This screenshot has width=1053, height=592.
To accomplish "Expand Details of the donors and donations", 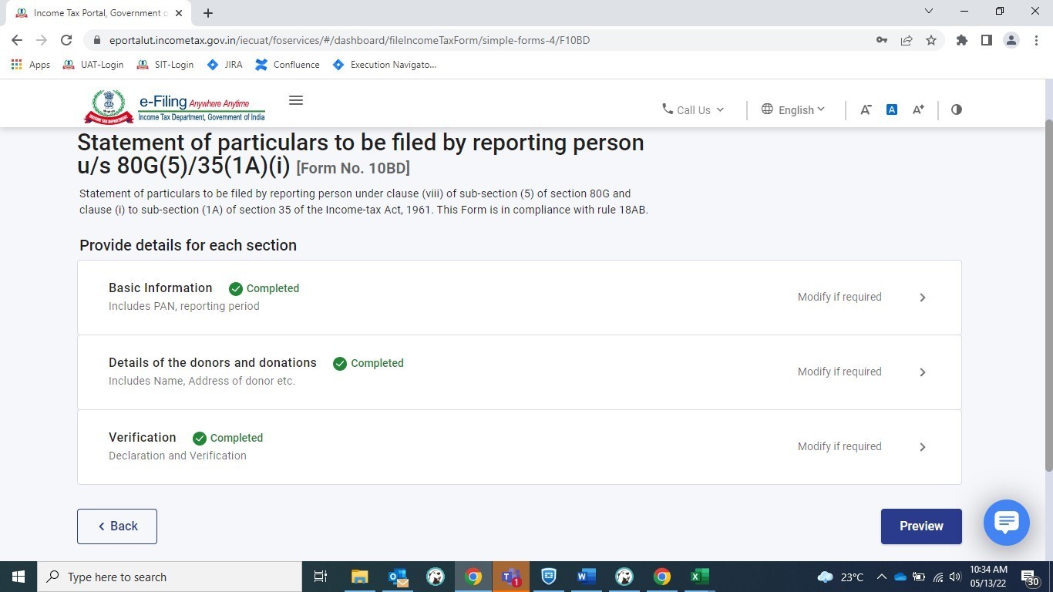I will (x=922, y=372).
